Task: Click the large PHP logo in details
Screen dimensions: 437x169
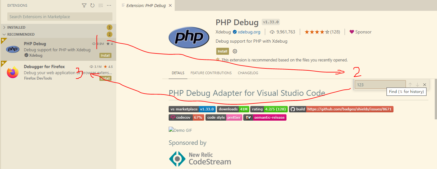Action: tap(189, 38)
